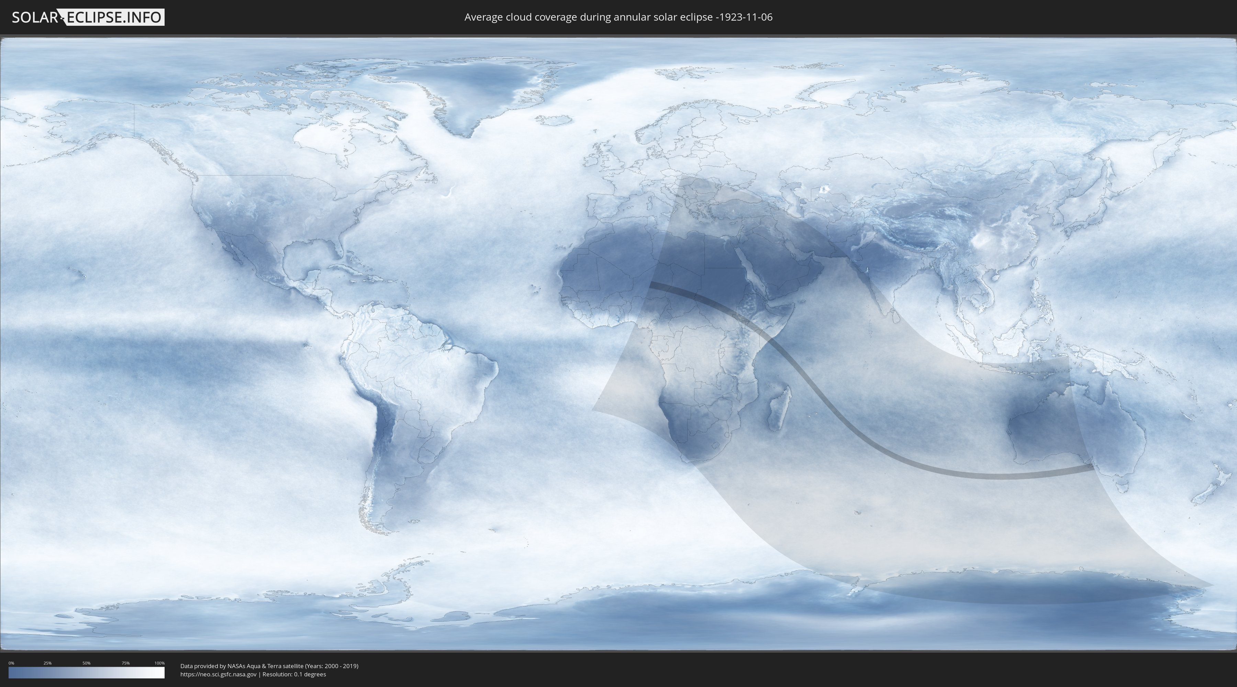
Task: Click the cloud coverage eclipse title text
Action: pyautogui.click(x=618, y=17)
